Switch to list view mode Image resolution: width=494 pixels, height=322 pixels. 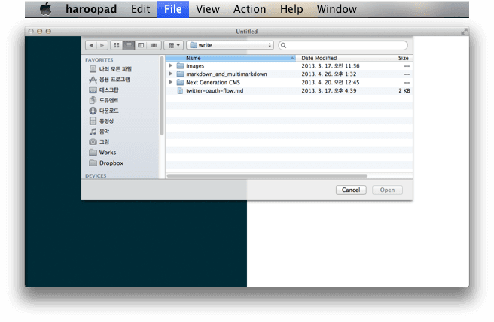point(129,45)
